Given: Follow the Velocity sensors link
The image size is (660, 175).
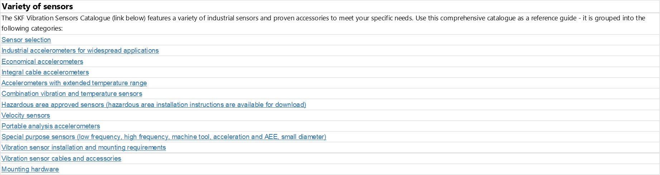Looking at the screenshot, I should point(26,115).
